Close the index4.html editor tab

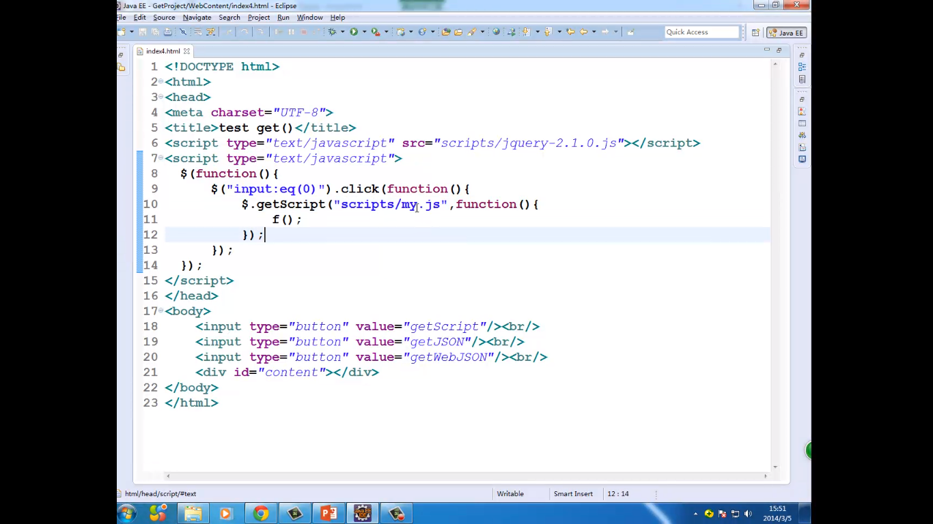coord(186,51)
